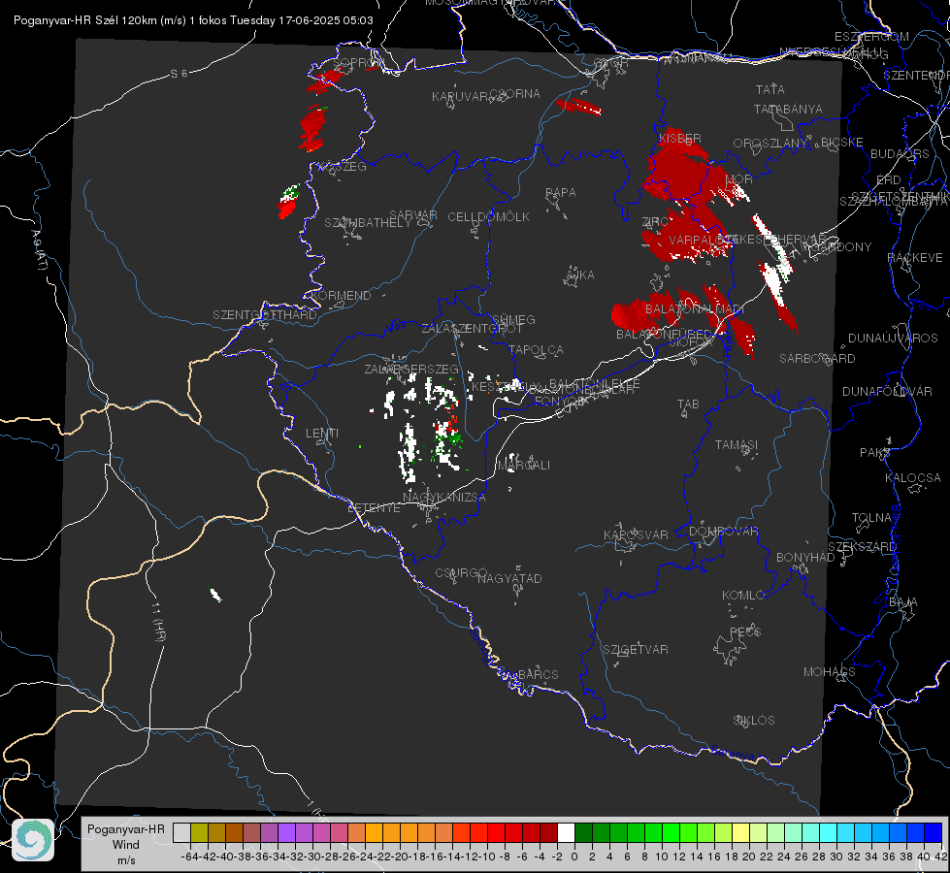Select the NAGYATAD label
The width and height of the screenshot is (950, 873).
pyautogui.click(x=509, y=578)
